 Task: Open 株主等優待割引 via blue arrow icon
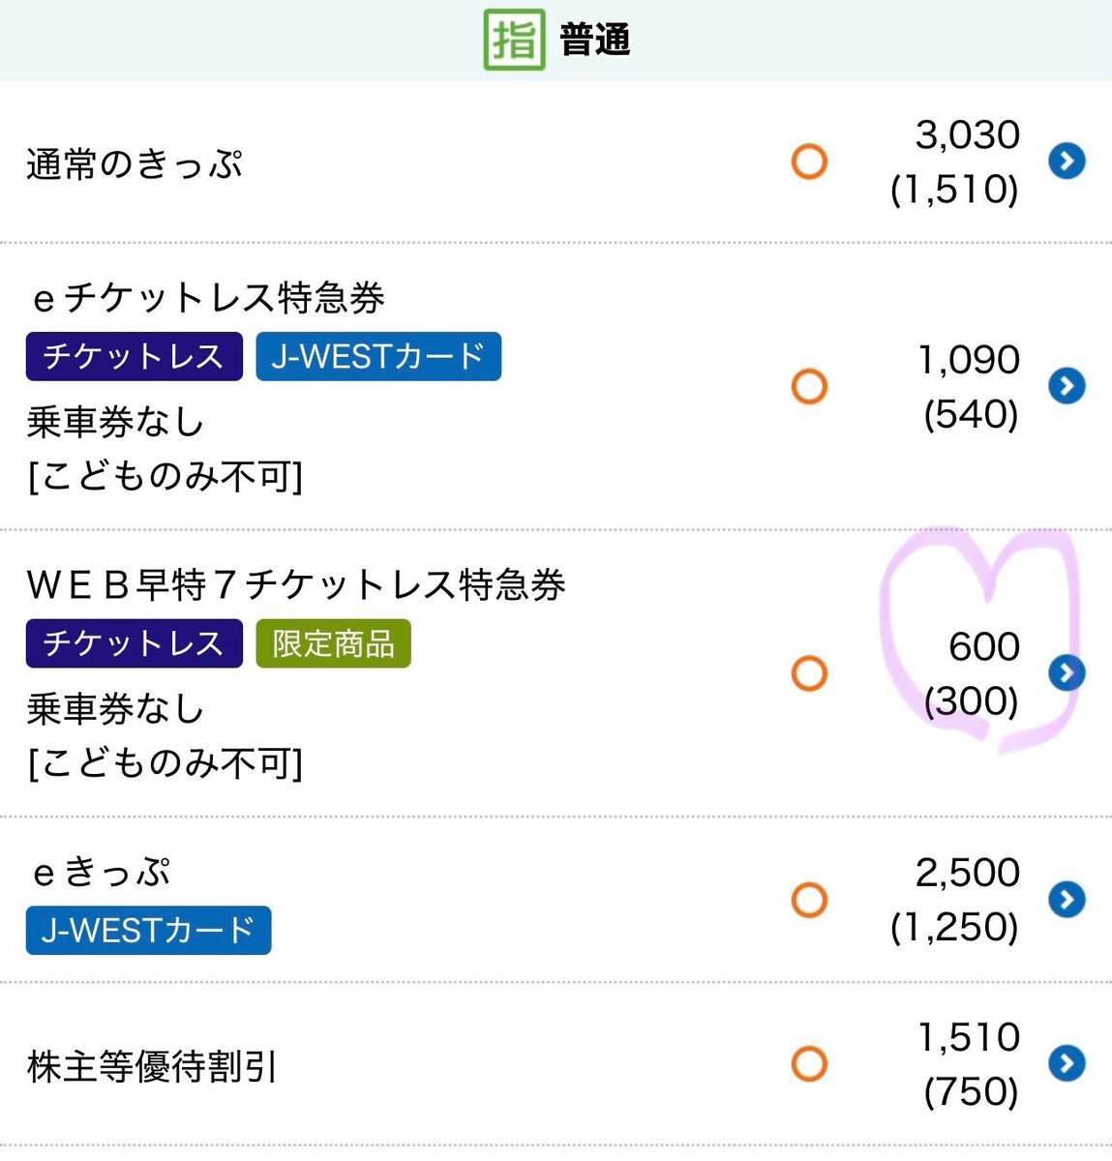(x=1067, y=1063)
